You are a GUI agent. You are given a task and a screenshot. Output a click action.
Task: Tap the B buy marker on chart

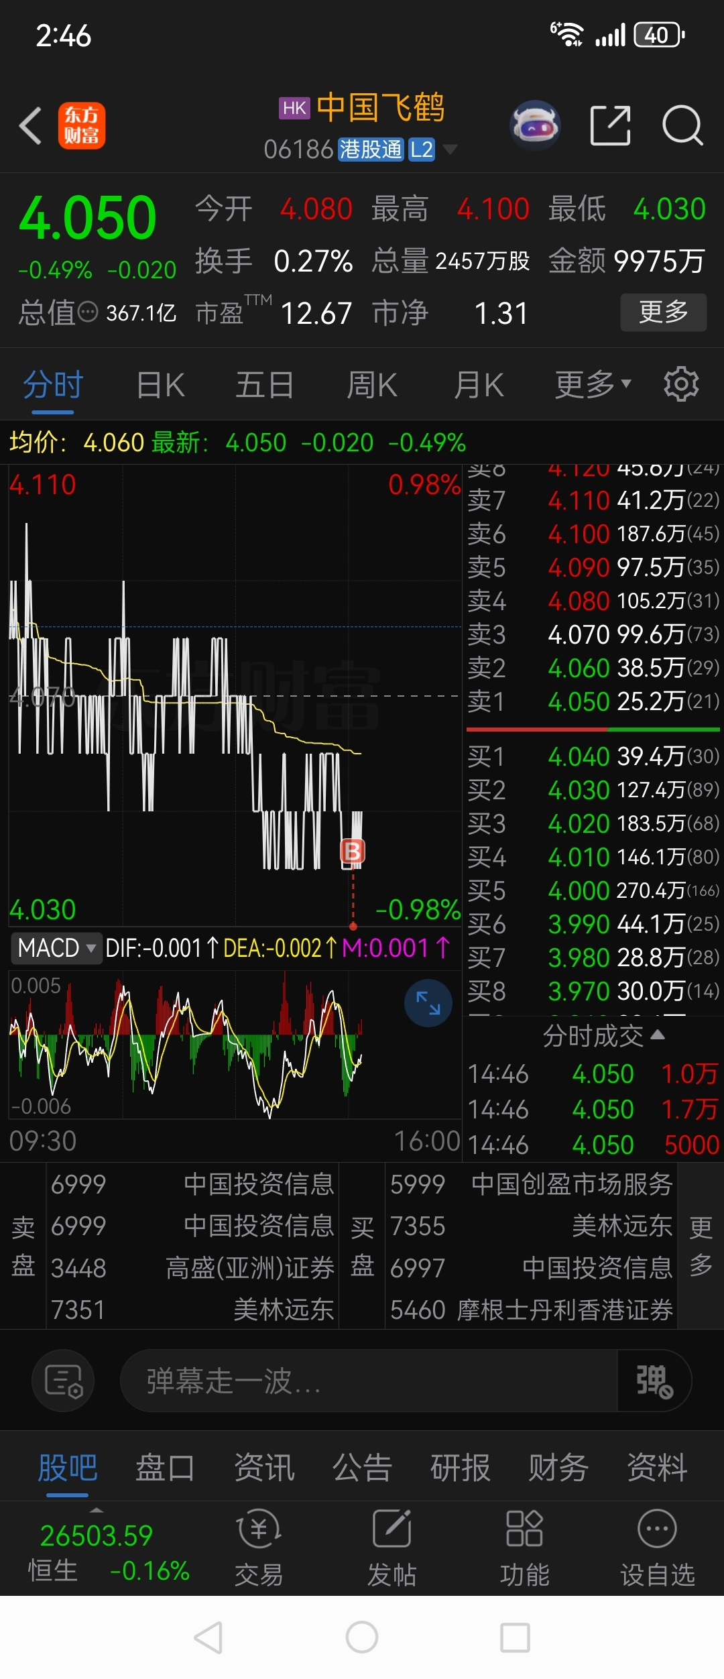[x=353, y=851]
